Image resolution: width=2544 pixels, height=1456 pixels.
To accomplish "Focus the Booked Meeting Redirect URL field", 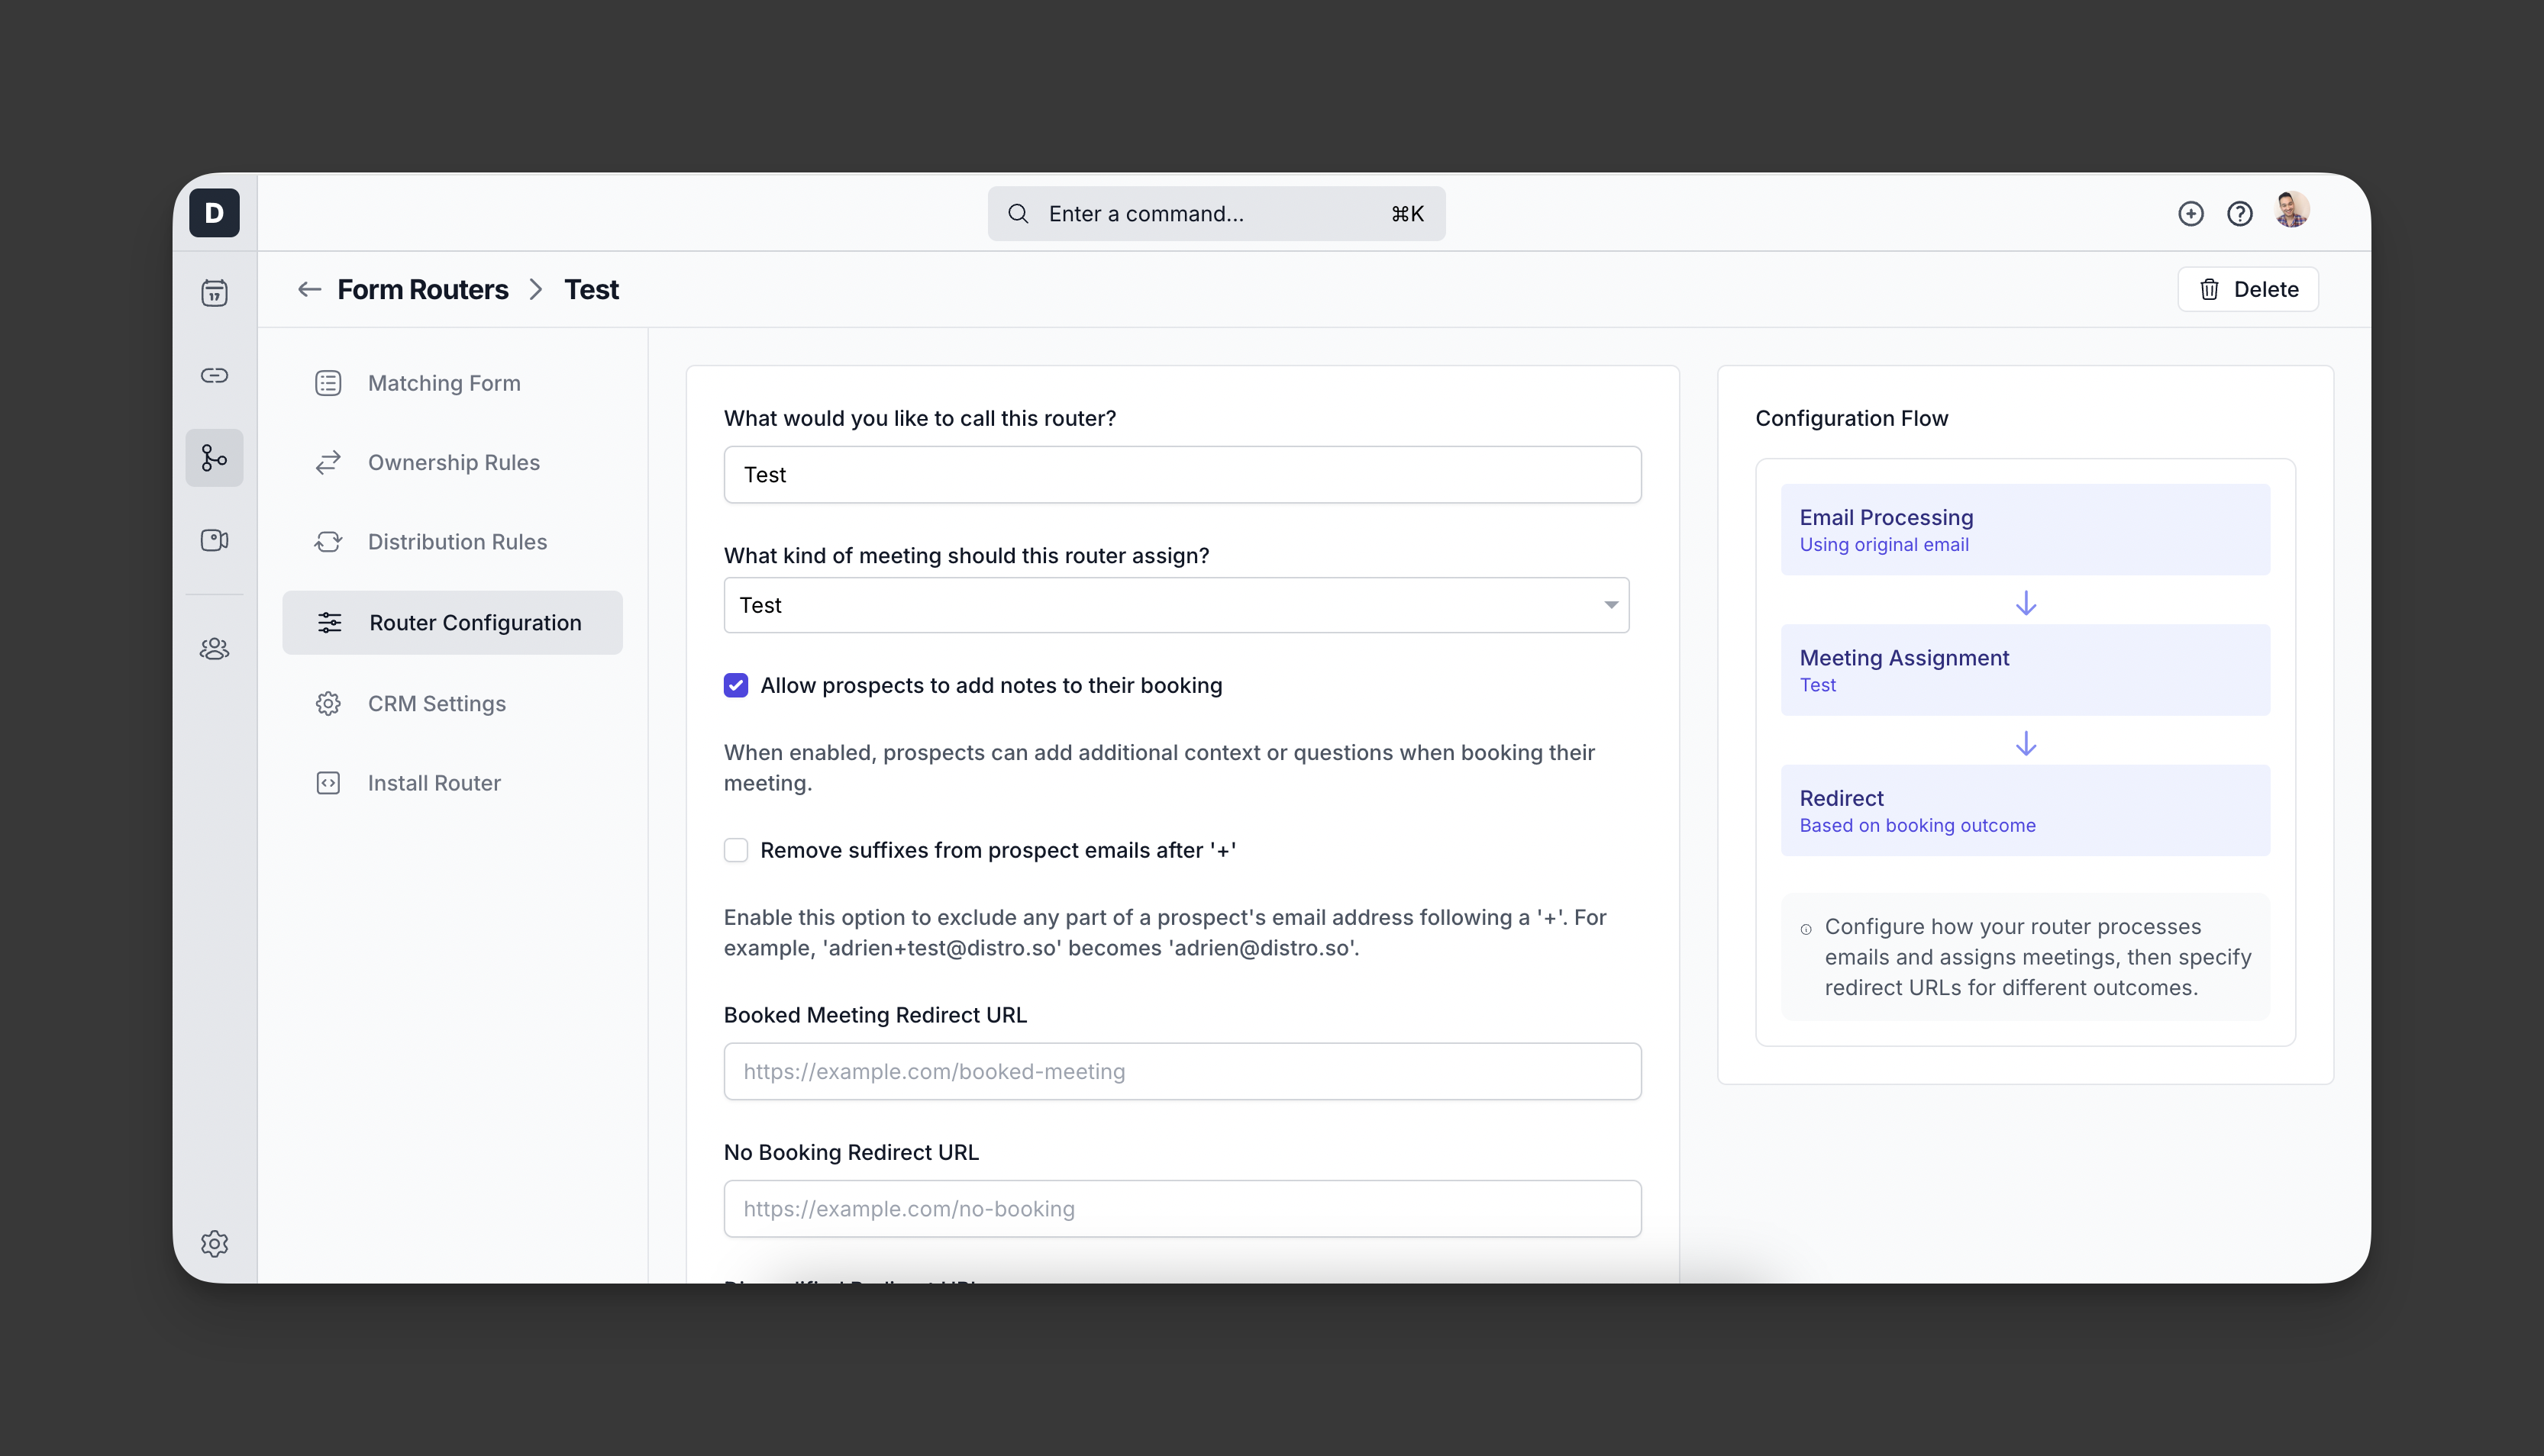I will coord(1181,1071).
